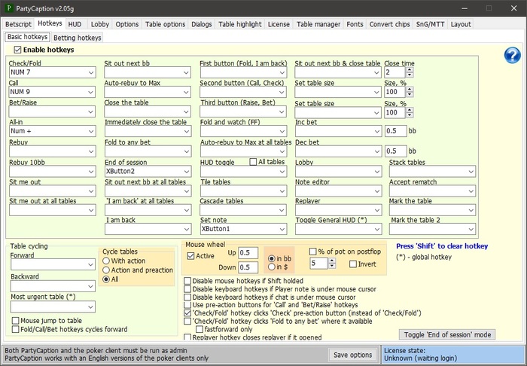Open the License tab
Screen dimensions: 527x366
pyautogui.click(x=279, y=24)
